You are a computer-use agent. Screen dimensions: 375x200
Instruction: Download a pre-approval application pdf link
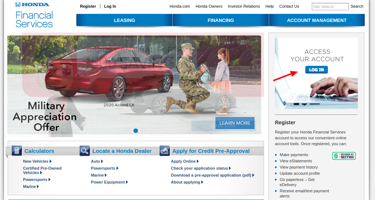pyautogui.click(x=213, y=175)
